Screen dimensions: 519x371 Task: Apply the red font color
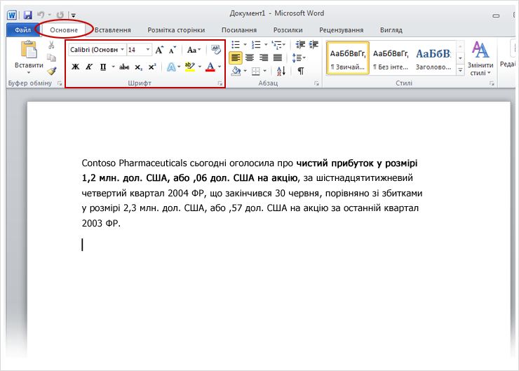[210, 67]
